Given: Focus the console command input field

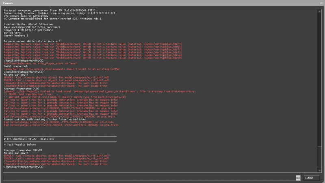Looking at the screenshot, I should point(149,178).
